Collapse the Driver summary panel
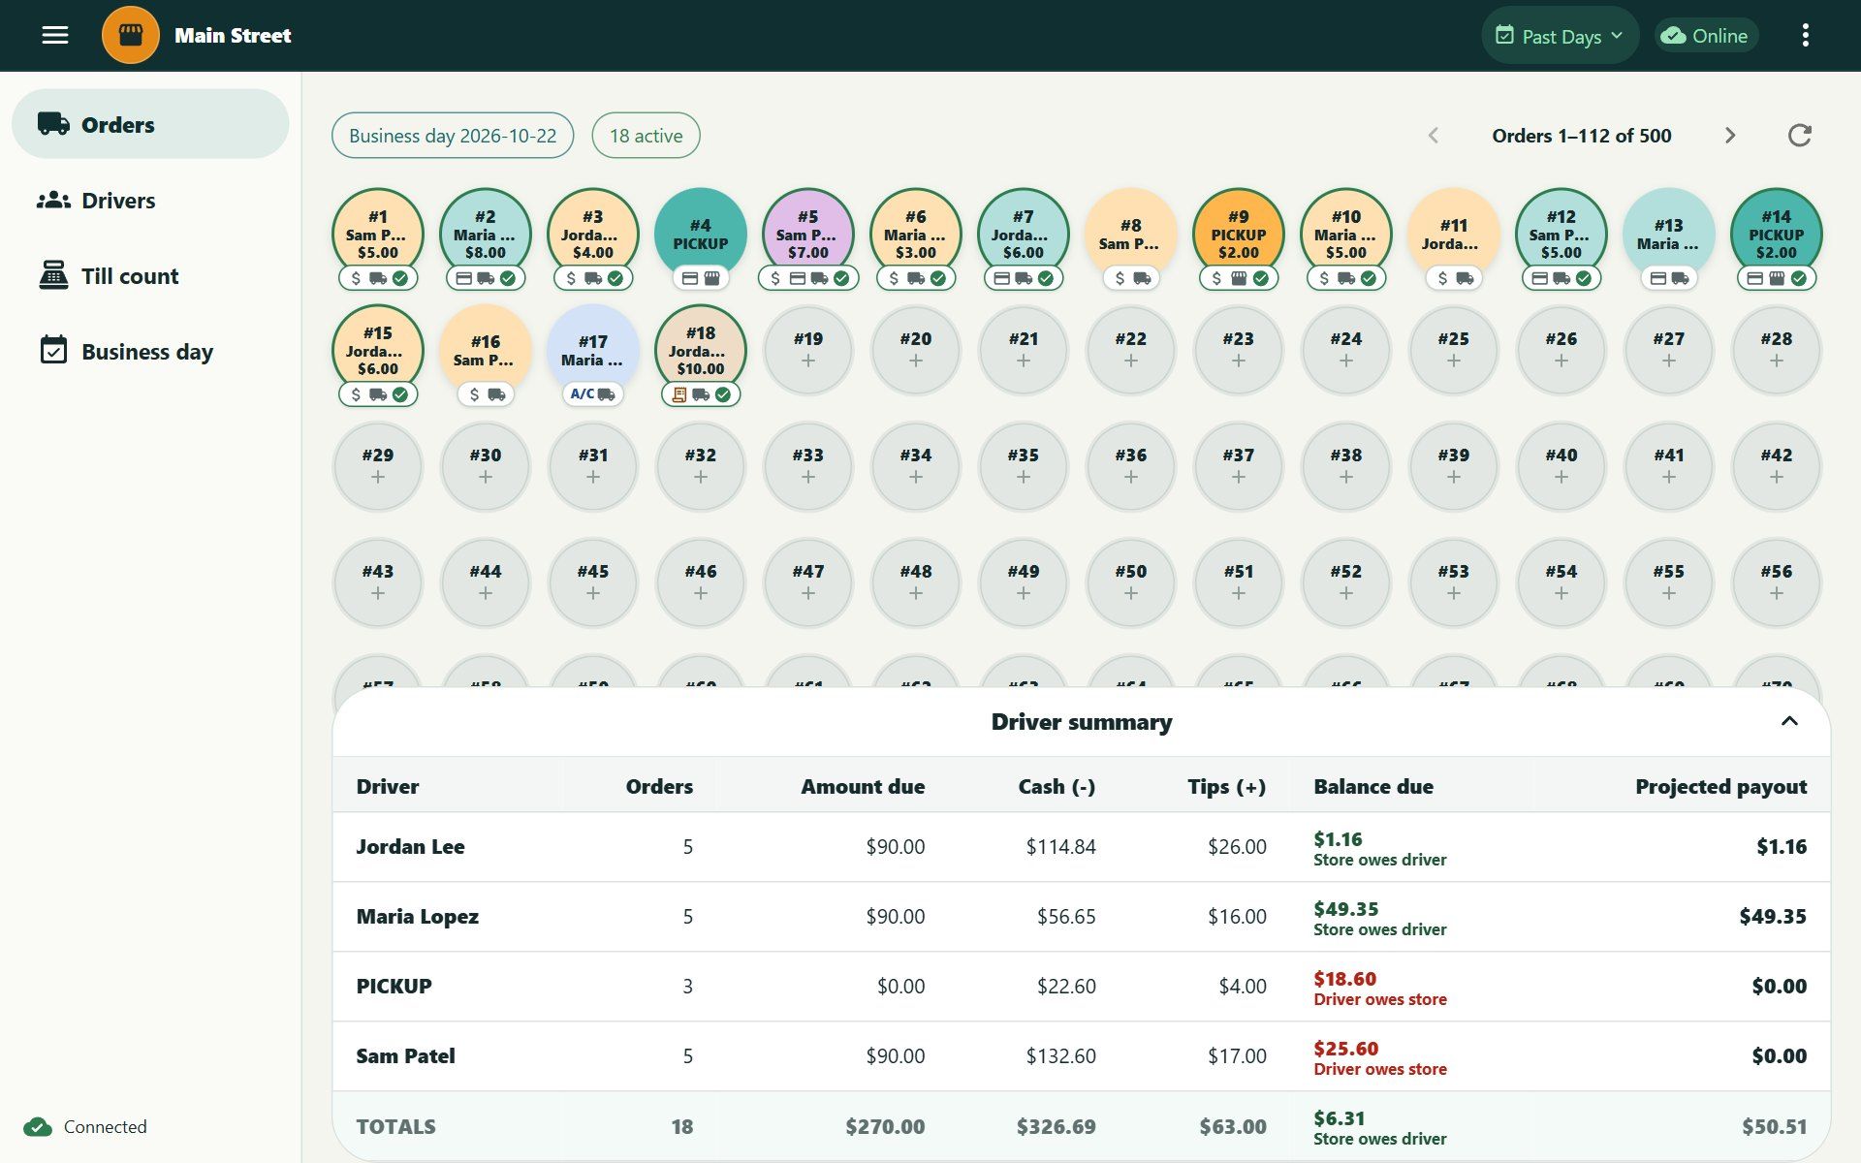The image size is (1861, 1163). tap(1789, 721)
